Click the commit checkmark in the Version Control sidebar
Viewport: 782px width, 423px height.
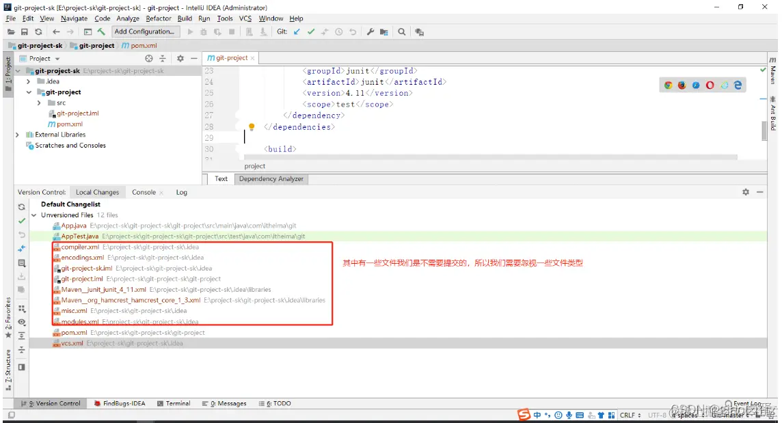(21, 221)
